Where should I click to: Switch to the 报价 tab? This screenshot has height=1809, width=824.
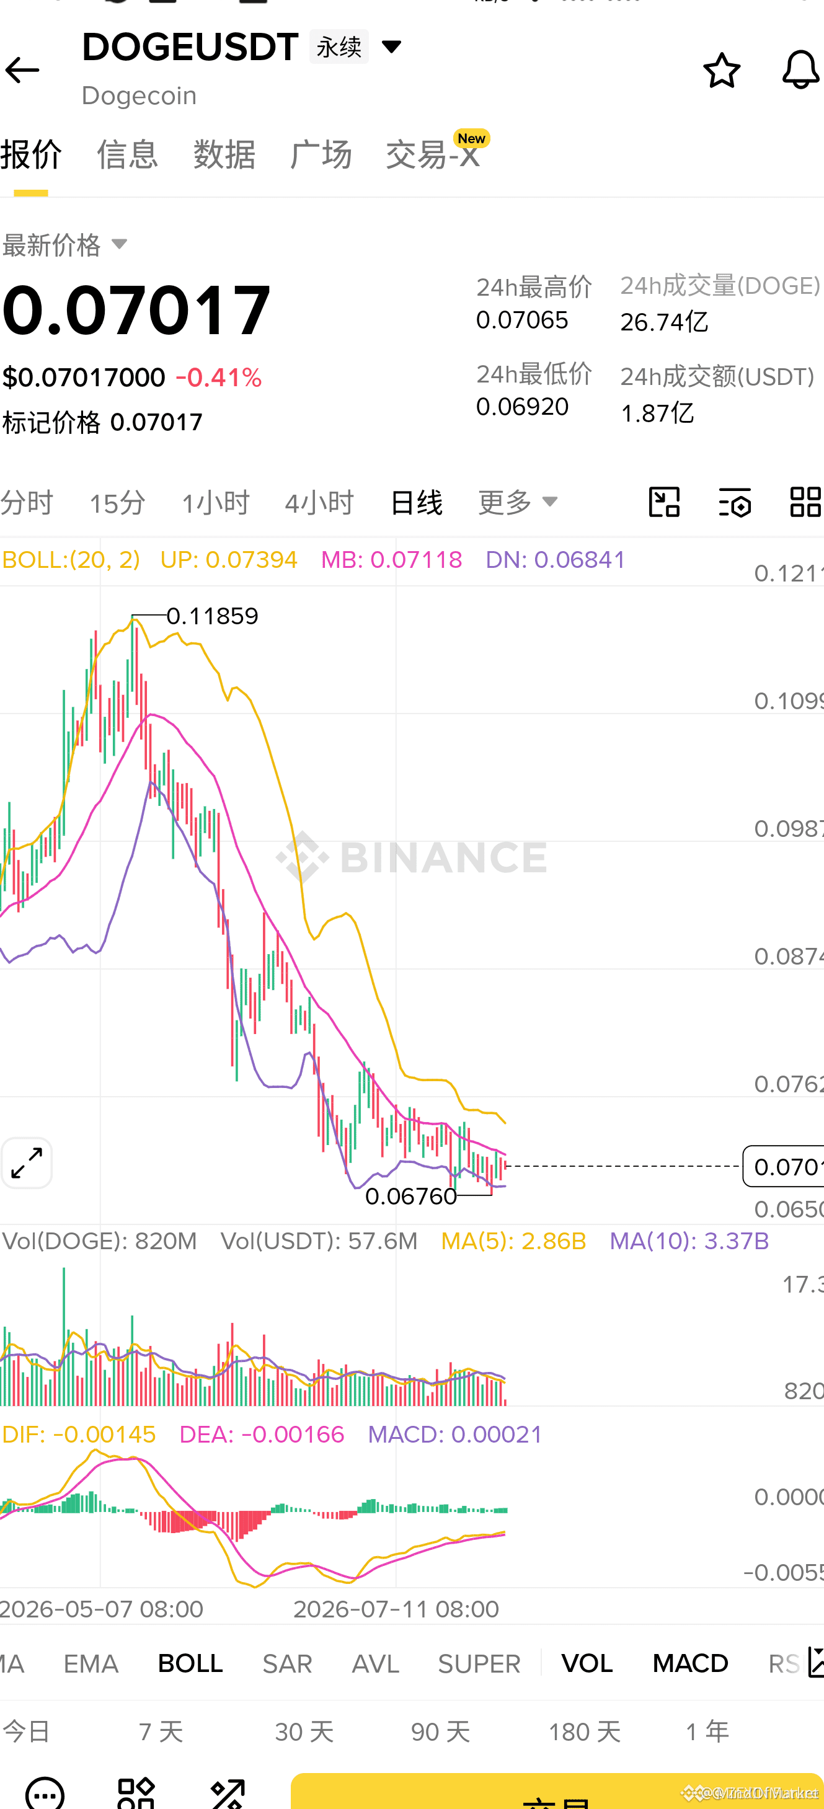pyautogui.click(x=31, y=154)
